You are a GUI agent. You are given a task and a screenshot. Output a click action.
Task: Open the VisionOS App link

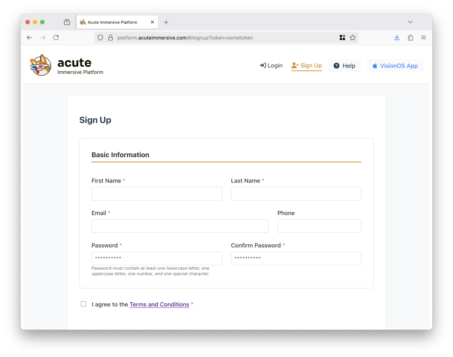click(x=395, y=66)
